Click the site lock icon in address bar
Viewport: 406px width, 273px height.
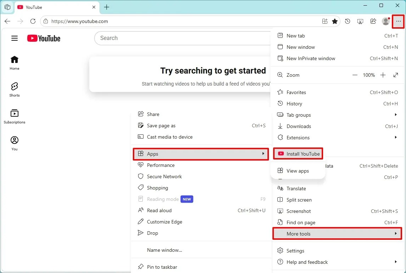coord(46,21)
